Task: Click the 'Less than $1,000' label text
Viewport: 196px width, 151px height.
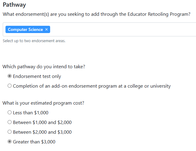Action: (x=30, y=113)
